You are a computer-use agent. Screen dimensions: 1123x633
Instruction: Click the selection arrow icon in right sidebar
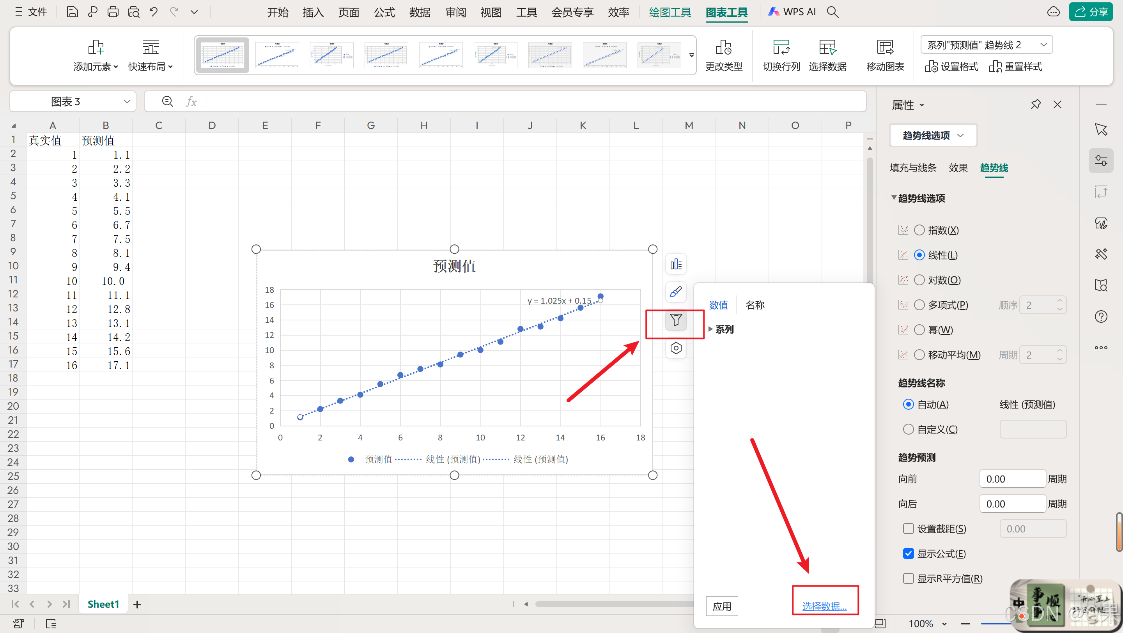pos(1101,129)
